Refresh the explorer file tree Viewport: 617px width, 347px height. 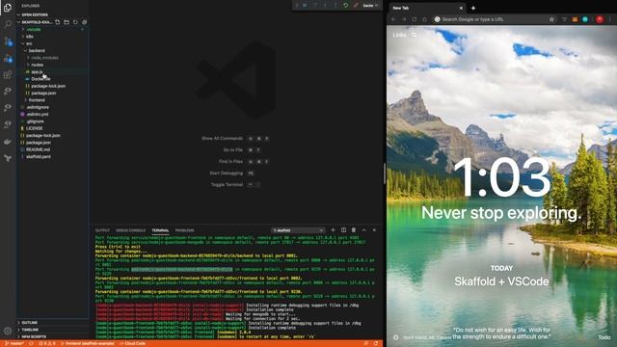tap(75, 22)
